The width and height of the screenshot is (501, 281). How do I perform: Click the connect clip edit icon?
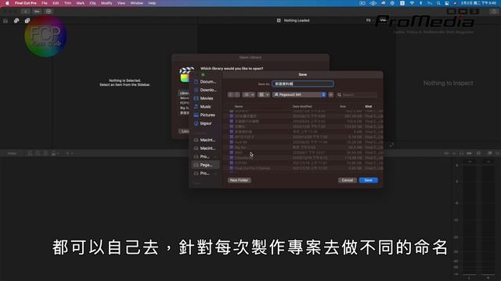click(x=30, y=154)
